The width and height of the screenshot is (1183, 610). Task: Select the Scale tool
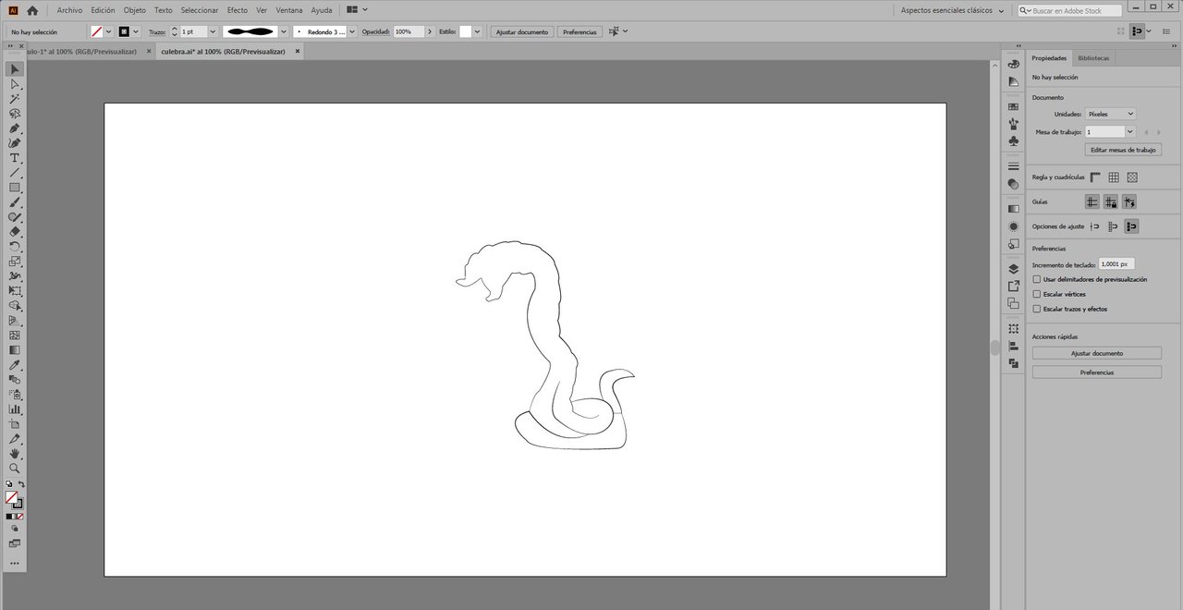click(15, 262)
